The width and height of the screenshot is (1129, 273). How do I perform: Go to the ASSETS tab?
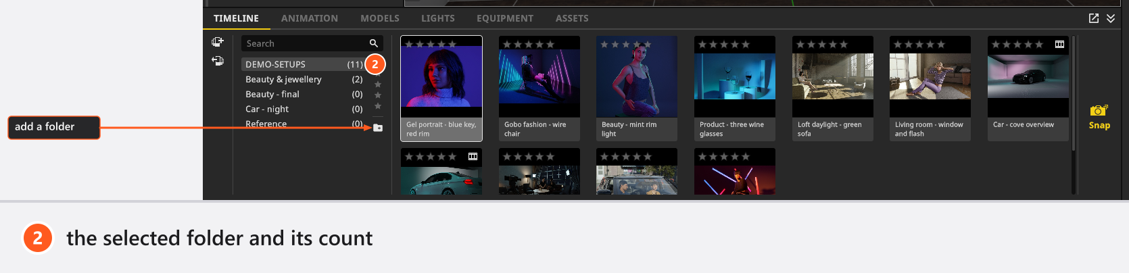(x=572, y=18)
